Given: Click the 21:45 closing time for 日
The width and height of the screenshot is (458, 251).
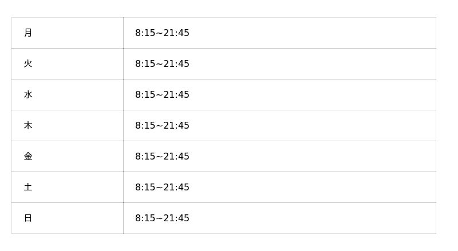Looking at the screenshot, I should [x=176, y=218].
